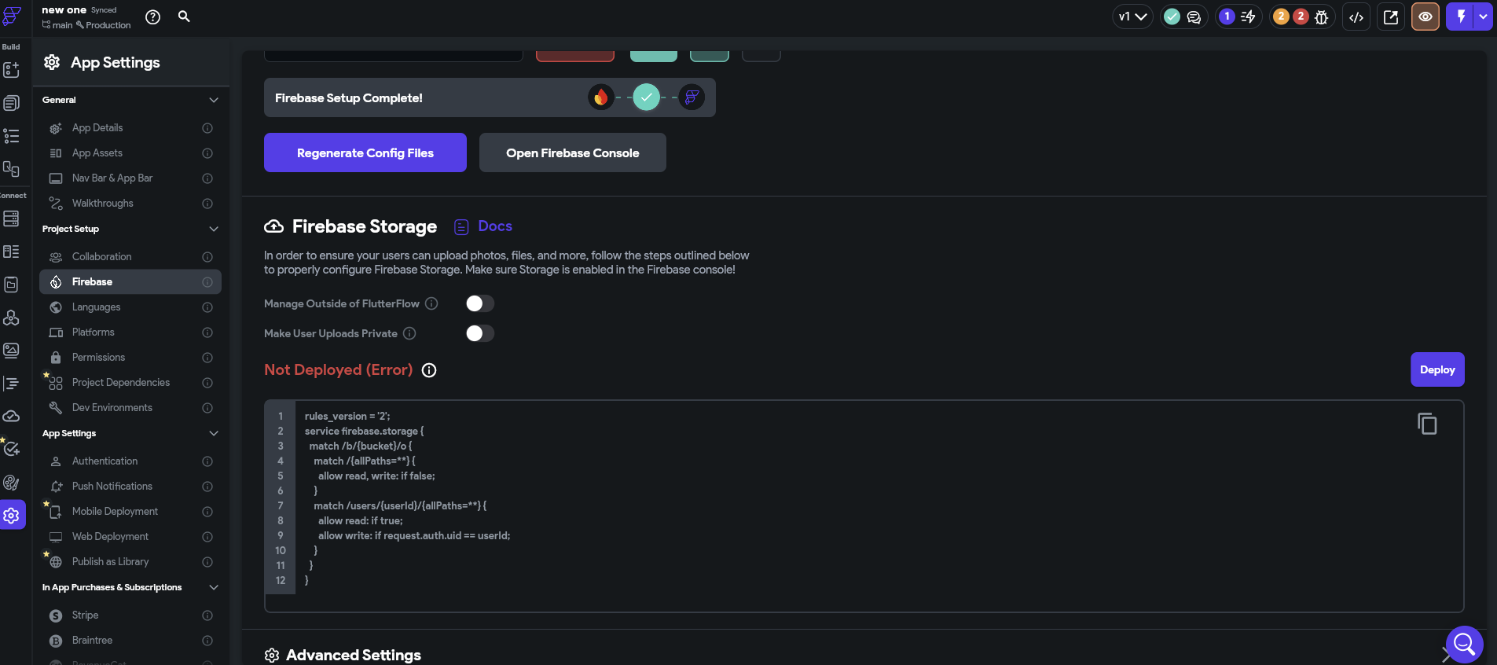Select Publish as Library

[x=130, y=562]
